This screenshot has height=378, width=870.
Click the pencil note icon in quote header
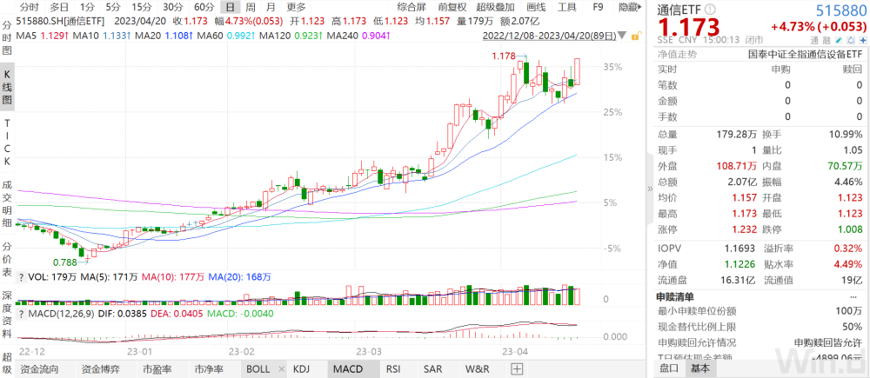(x=839, y=41)
